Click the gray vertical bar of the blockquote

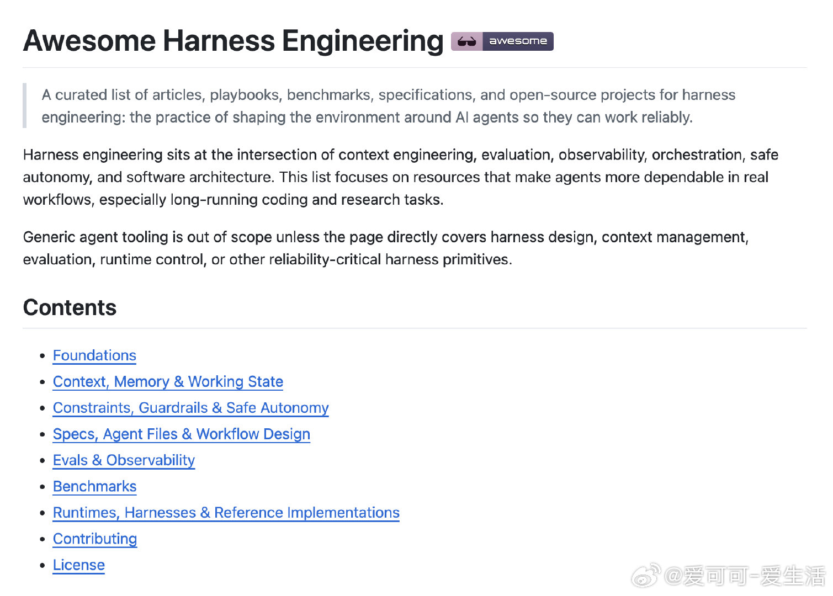tap(24, 105)
